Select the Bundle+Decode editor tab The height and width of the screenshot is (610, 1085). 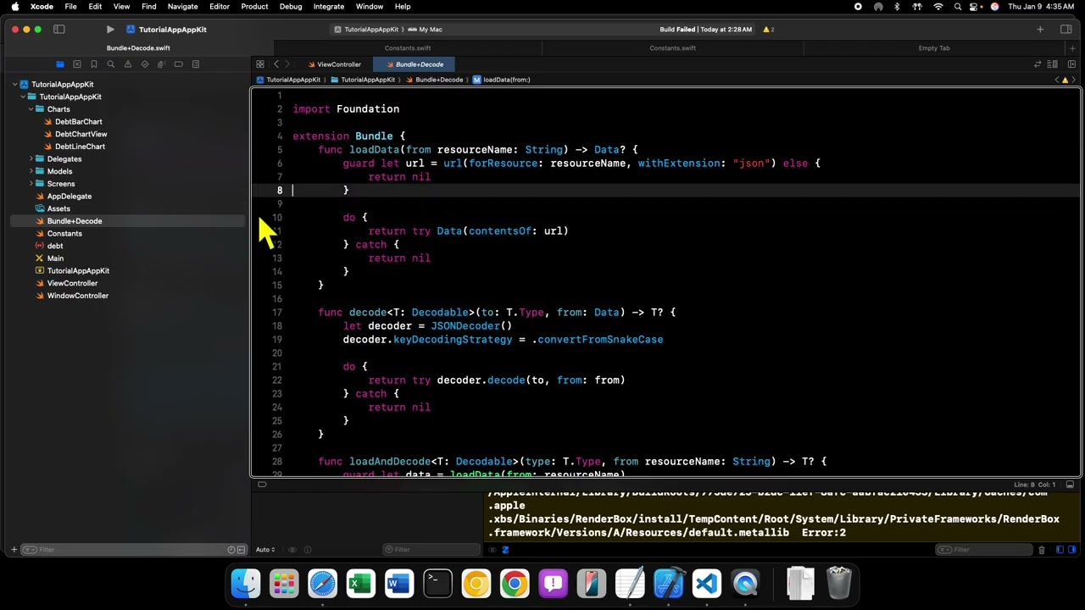click(415, 64)
